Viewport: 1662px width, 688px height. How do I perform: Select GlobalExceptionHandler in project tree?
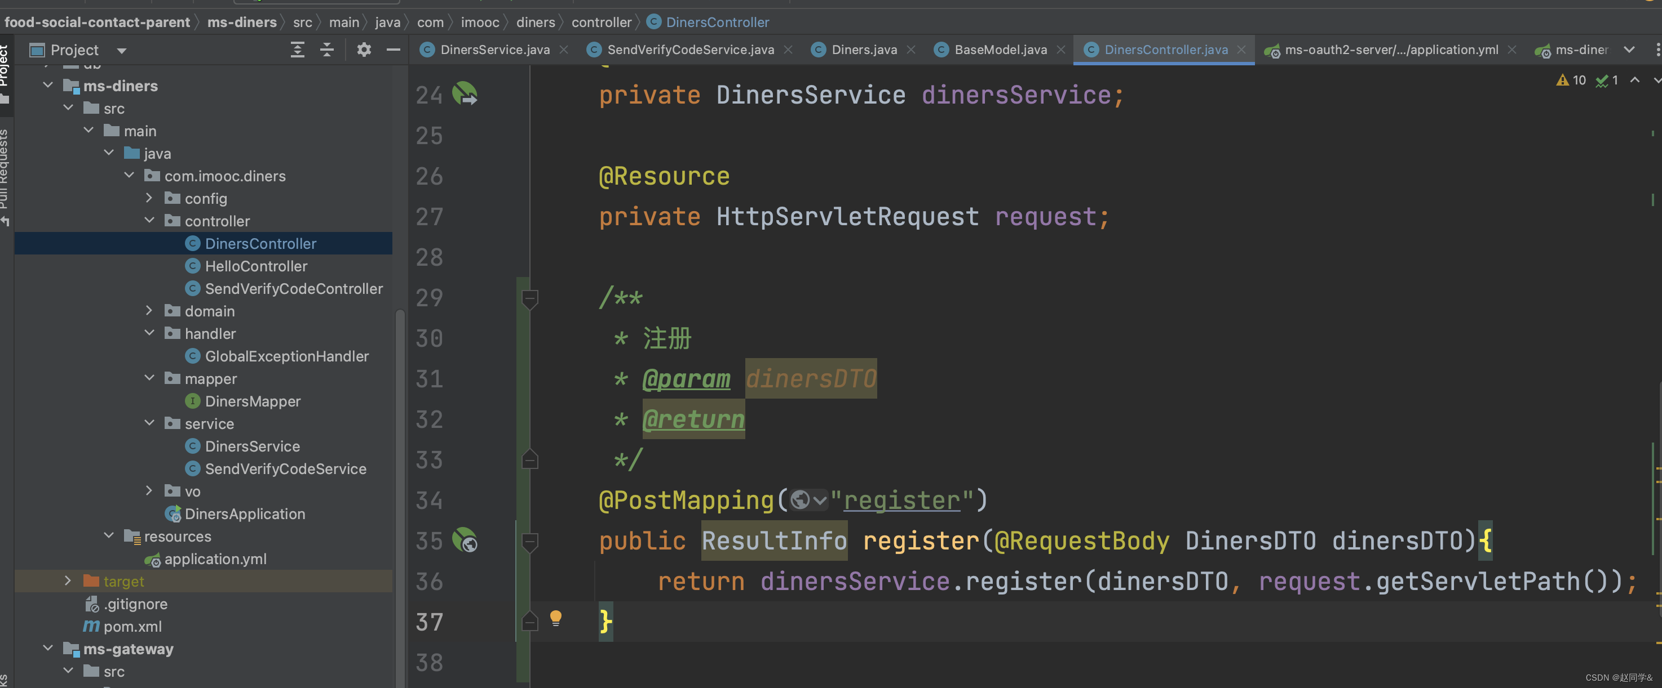[286, 356]
